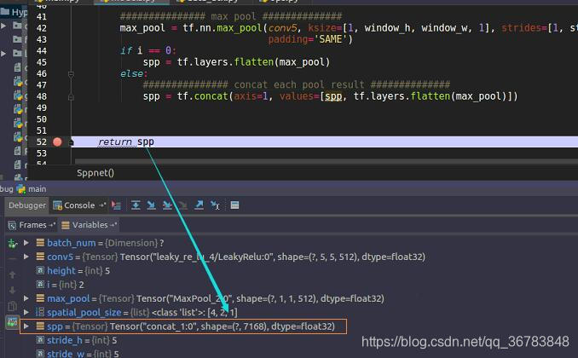This screenshot has height=358, width=578.
Task: Click line number 45 in the gutter
Action: tap(41, 62)
